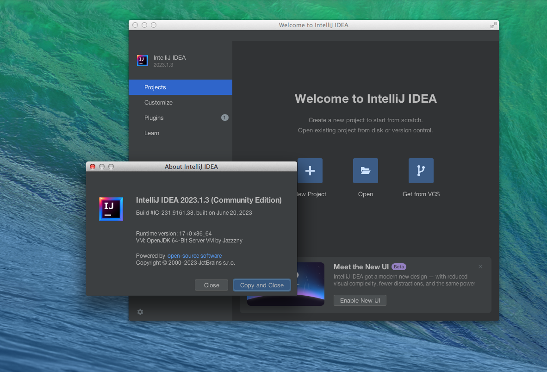Click the Open folder icon

point(365,170)
